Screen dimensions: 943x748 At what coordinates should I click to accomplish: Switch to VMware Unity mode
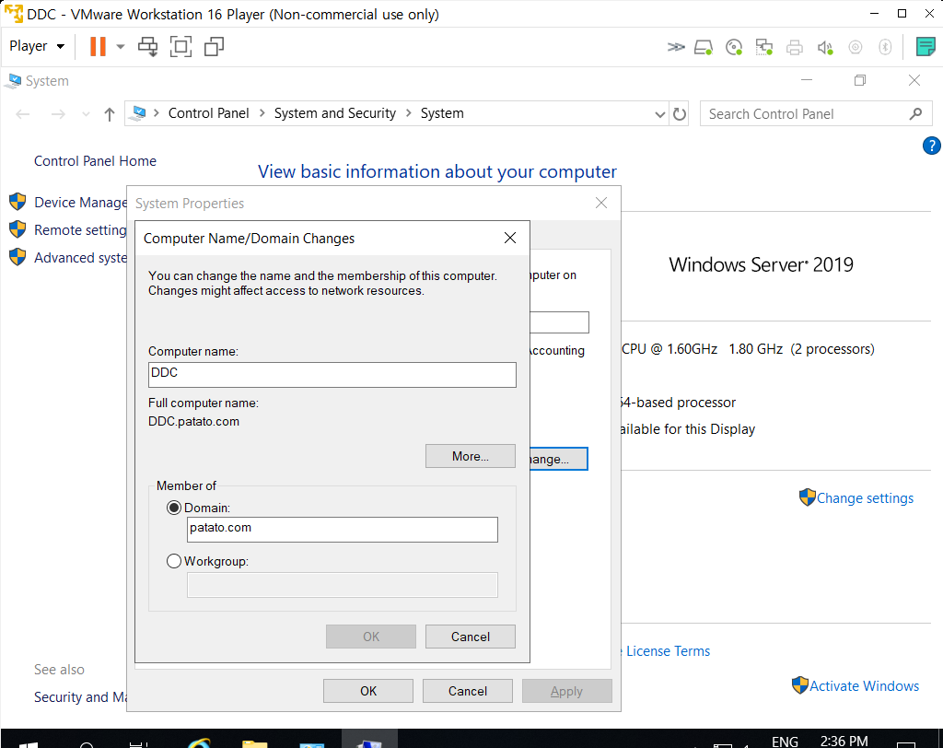(x=214, y=46)
